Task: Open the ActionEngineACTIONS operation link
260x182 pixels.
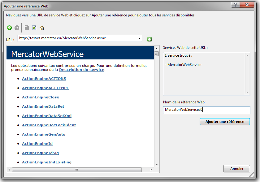Action: pyautogui.click(x=44, y=79)
